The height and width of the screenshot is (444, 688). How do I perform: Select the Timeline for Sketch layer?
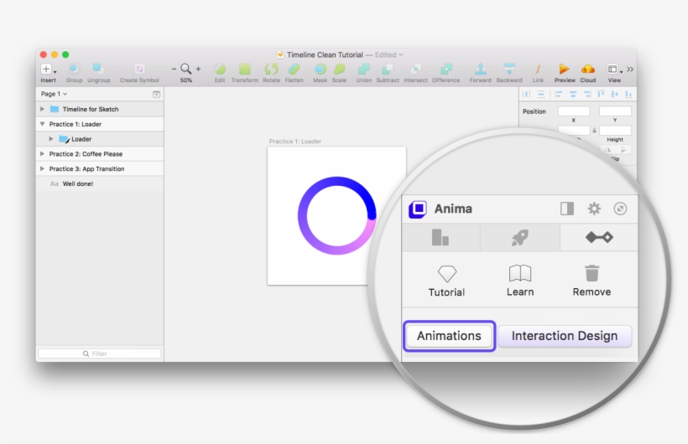[100, 109]
